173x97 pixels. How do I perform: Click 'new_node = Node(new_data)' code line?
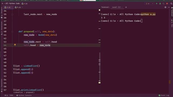point(40,35)
